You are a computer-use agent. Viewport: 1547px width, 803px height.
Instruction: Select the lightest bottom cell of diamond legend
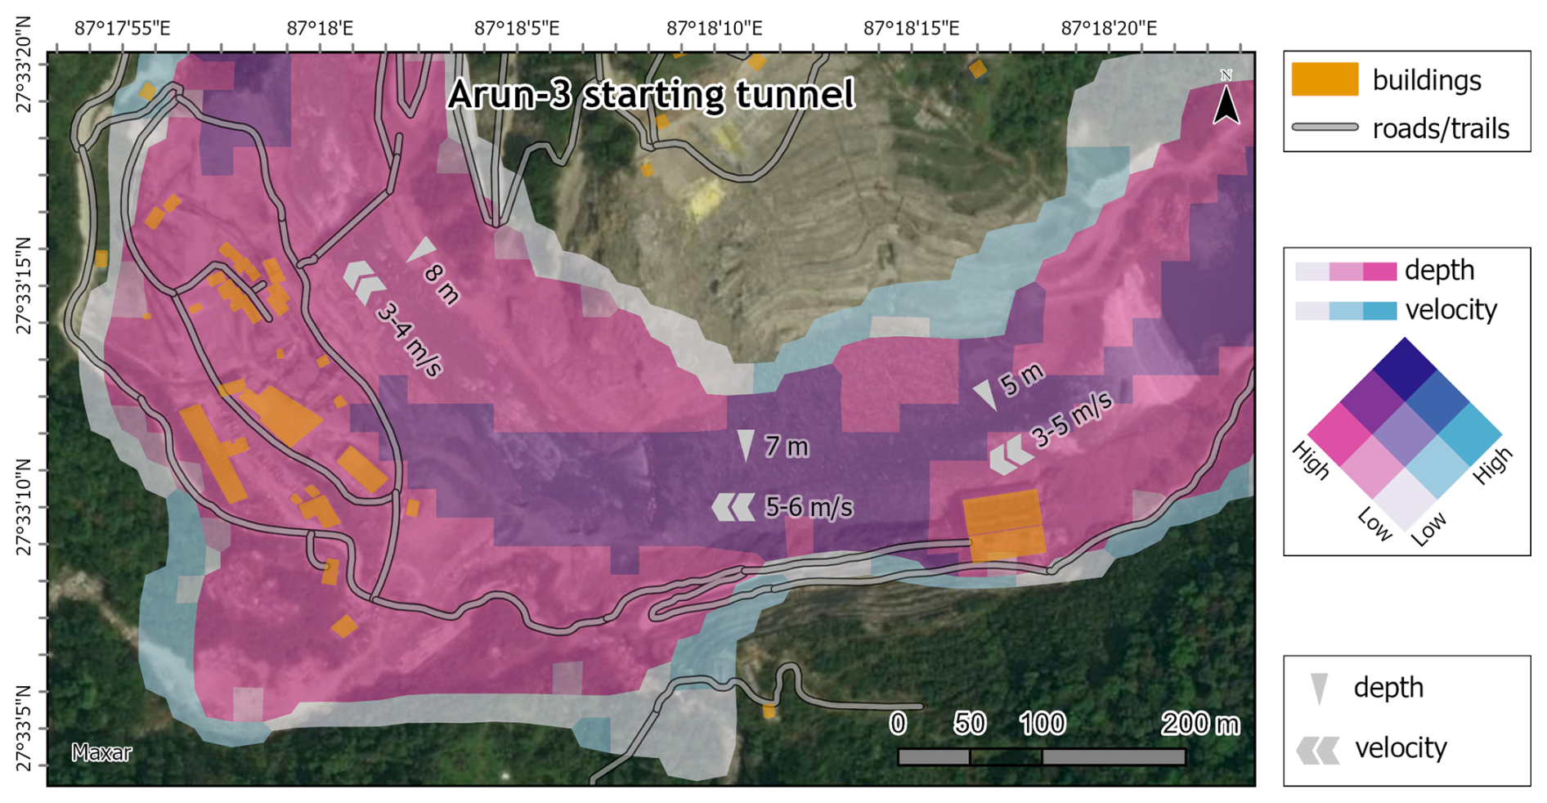1405,499
